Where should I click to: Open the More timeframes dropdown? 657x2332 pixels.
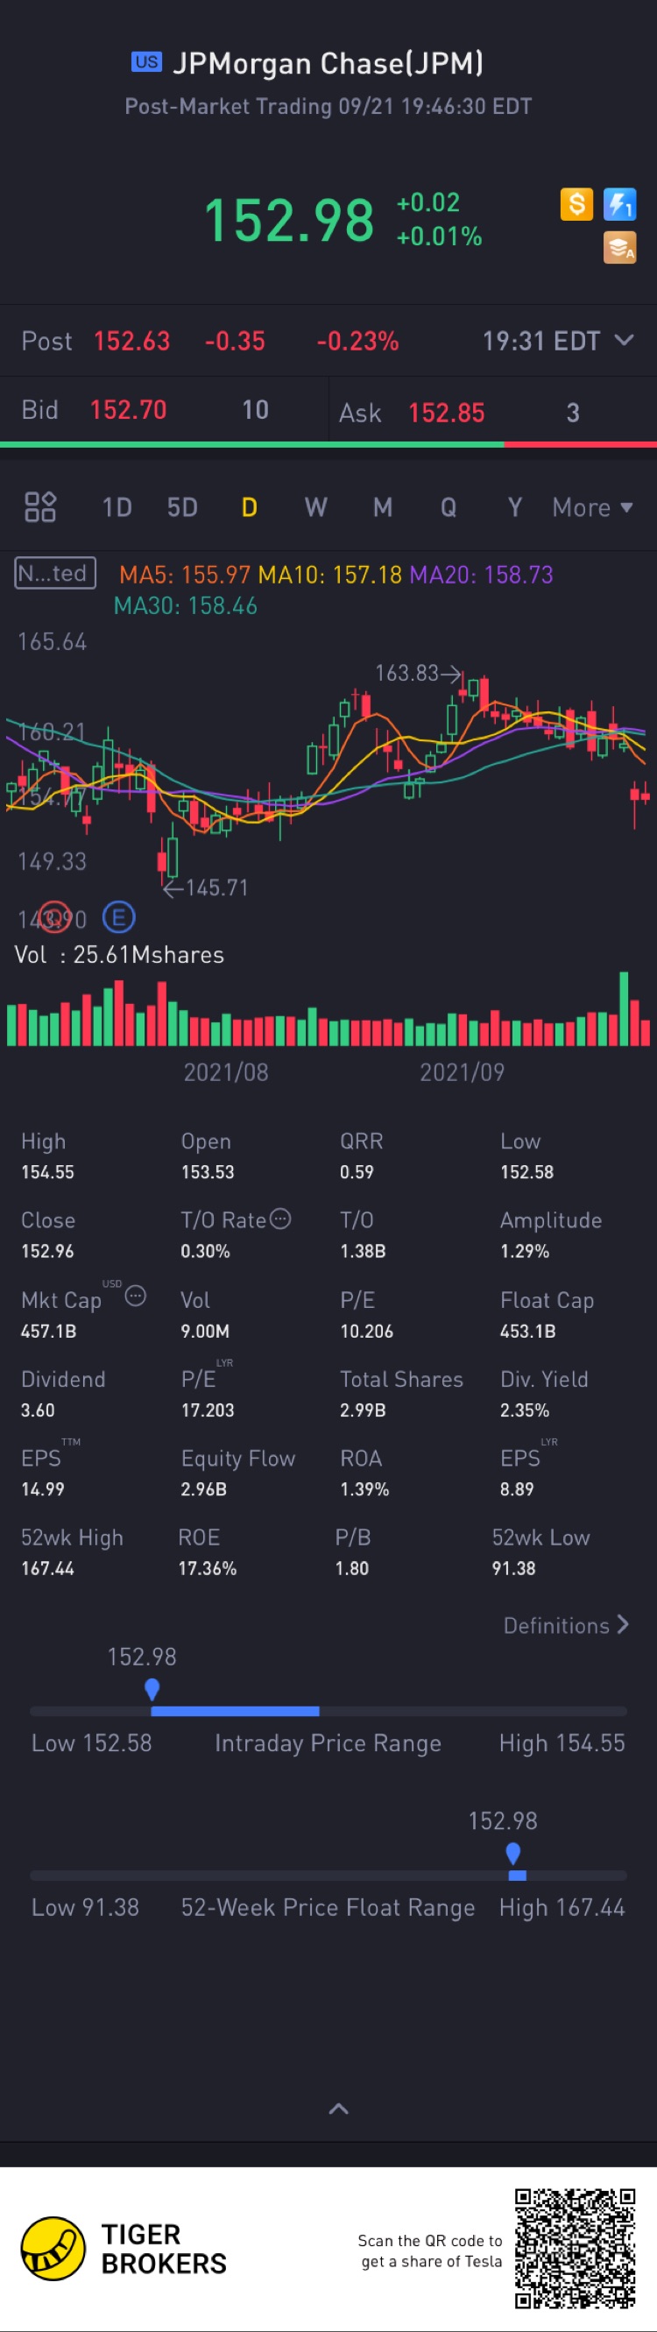593,507
